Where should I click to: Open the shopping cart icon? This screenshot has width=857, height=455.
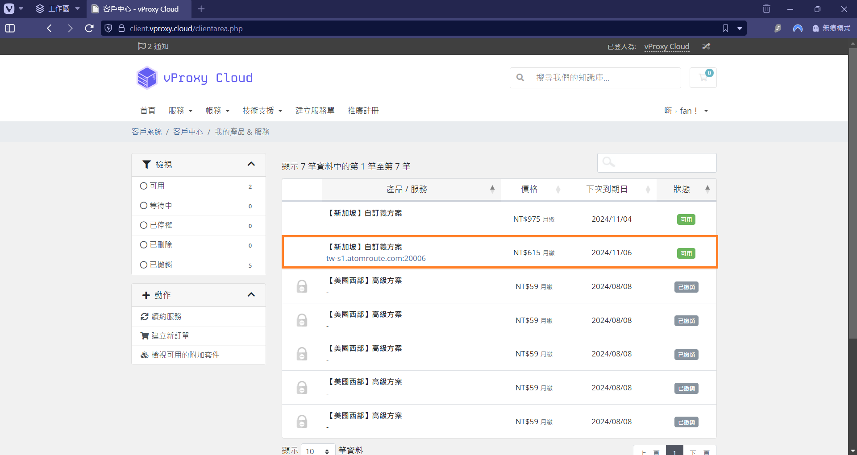(703, 78)
